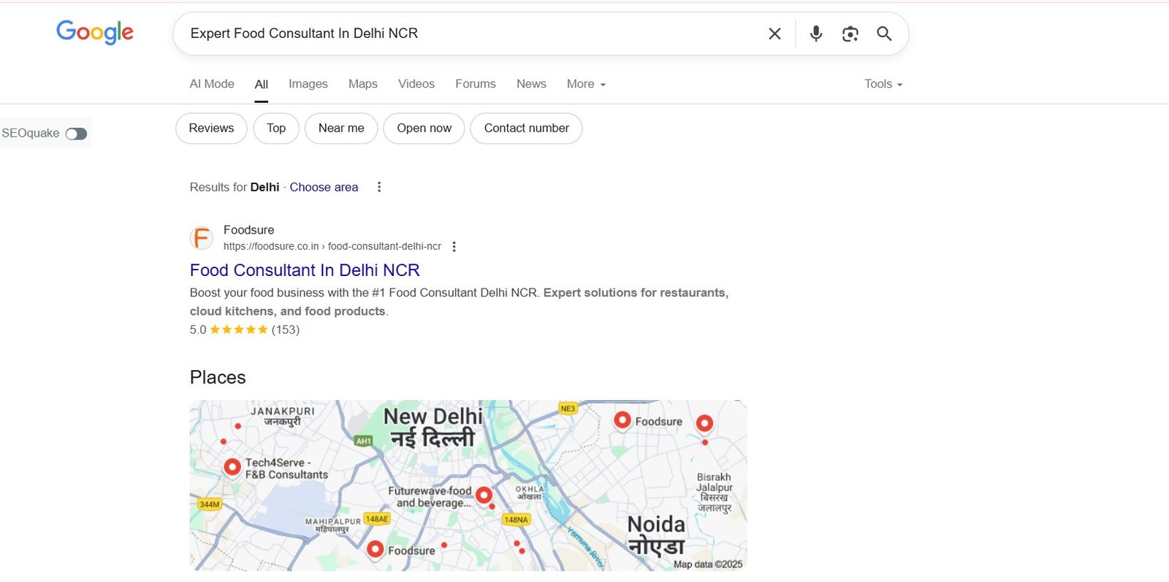Expand the More dropdown menu
1169x582 pixels.
point(586,84)
